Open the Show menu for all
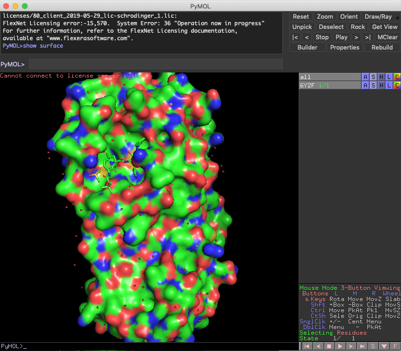The image size is (401, 351). (x=373, y=77)
